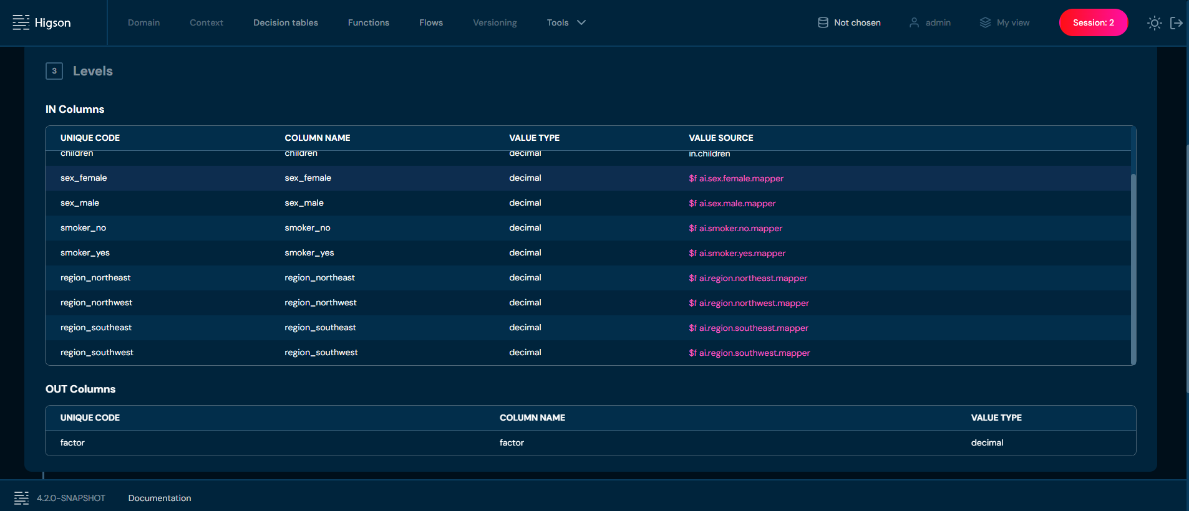The image size is (1189, 511).
Task: Click the IN Columns table scrollbar
Action: [x=1133, y=268]
